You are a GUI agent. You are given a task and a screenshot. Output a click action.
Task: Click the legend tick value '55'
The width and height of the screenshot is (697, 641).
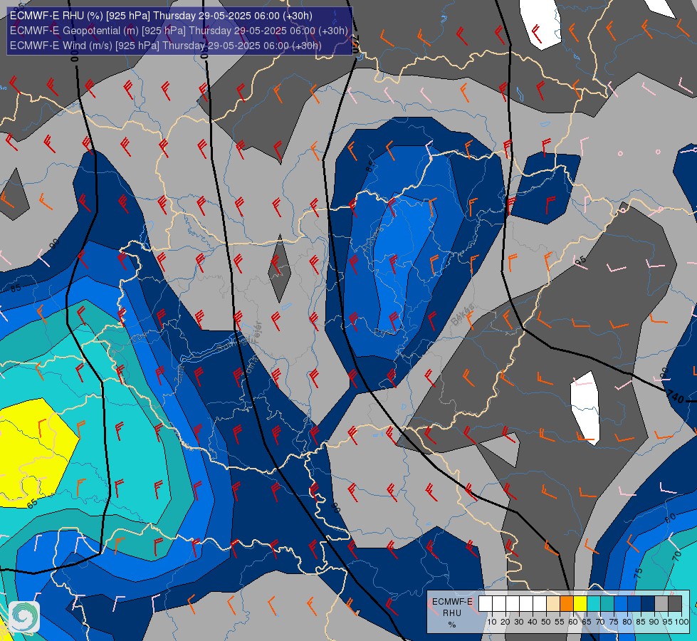click(x=560, y=622)
